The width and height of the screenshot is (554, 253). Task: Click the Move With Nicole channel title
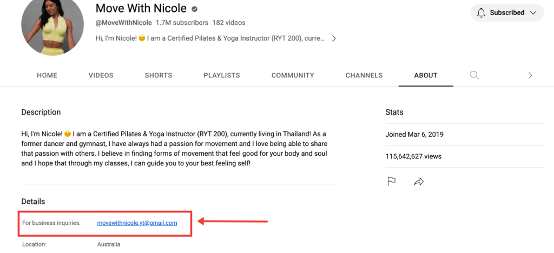[x=141, y=9]
